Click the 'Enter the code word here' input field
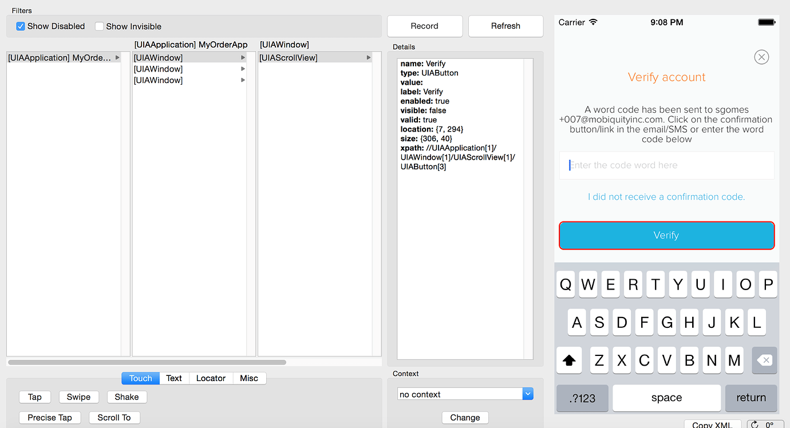Screen dimensions: 790x428 tap(666, 165)
